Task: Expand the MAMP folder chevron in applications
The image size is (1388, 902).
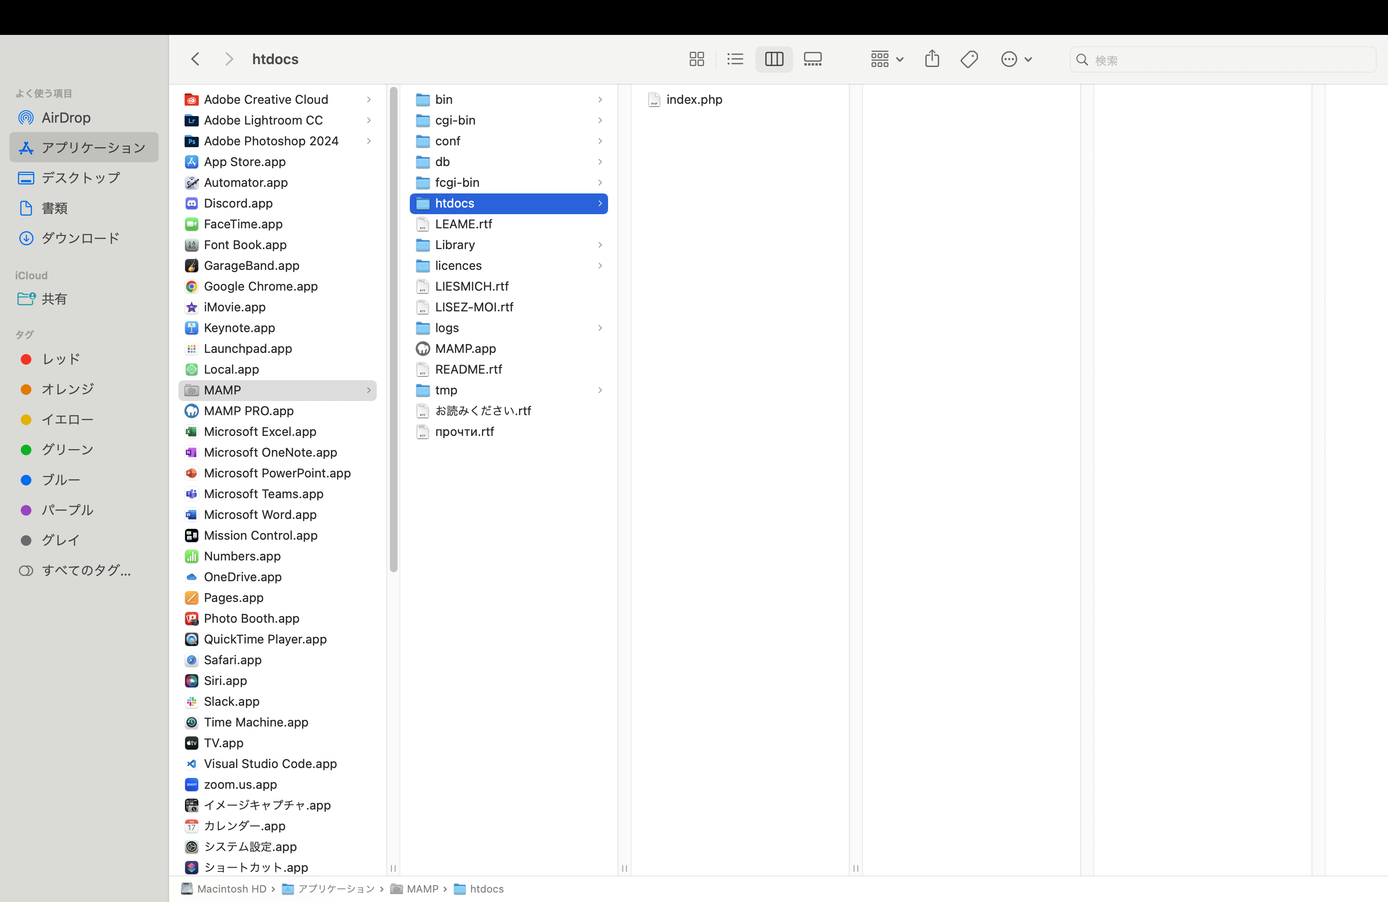Action: click(x=369, y=391)
